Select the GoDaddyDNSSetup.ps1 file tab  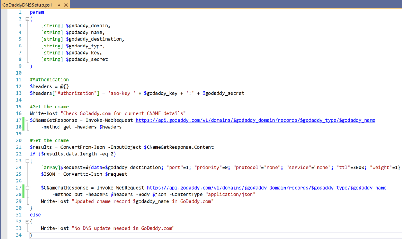click(27, 5)
